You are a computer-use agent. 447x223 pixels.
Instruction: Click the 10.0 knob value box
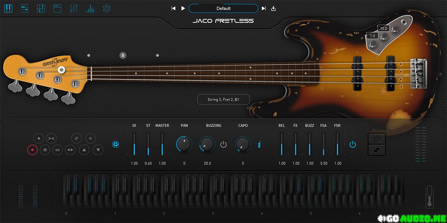(x=384, y=29)
